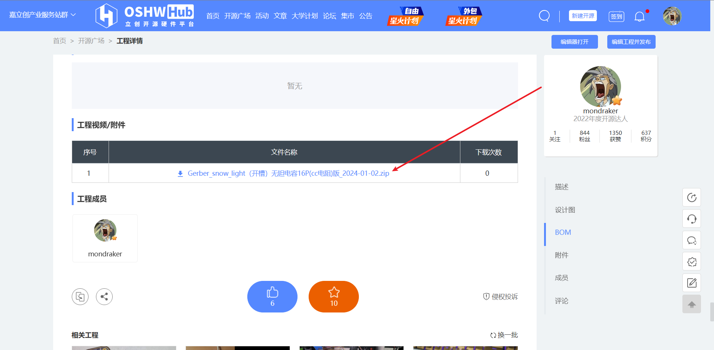This screenshot has width=714, height=350.
Task: Click the edit pencil floating icon
Action: point(692,283)
